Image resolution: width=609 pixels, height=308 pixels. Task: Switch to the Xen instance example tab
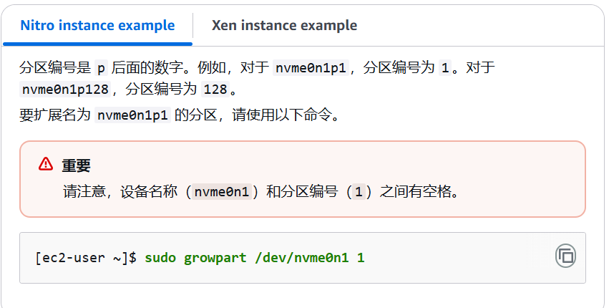pyautogui.click(x=284, y=25)
